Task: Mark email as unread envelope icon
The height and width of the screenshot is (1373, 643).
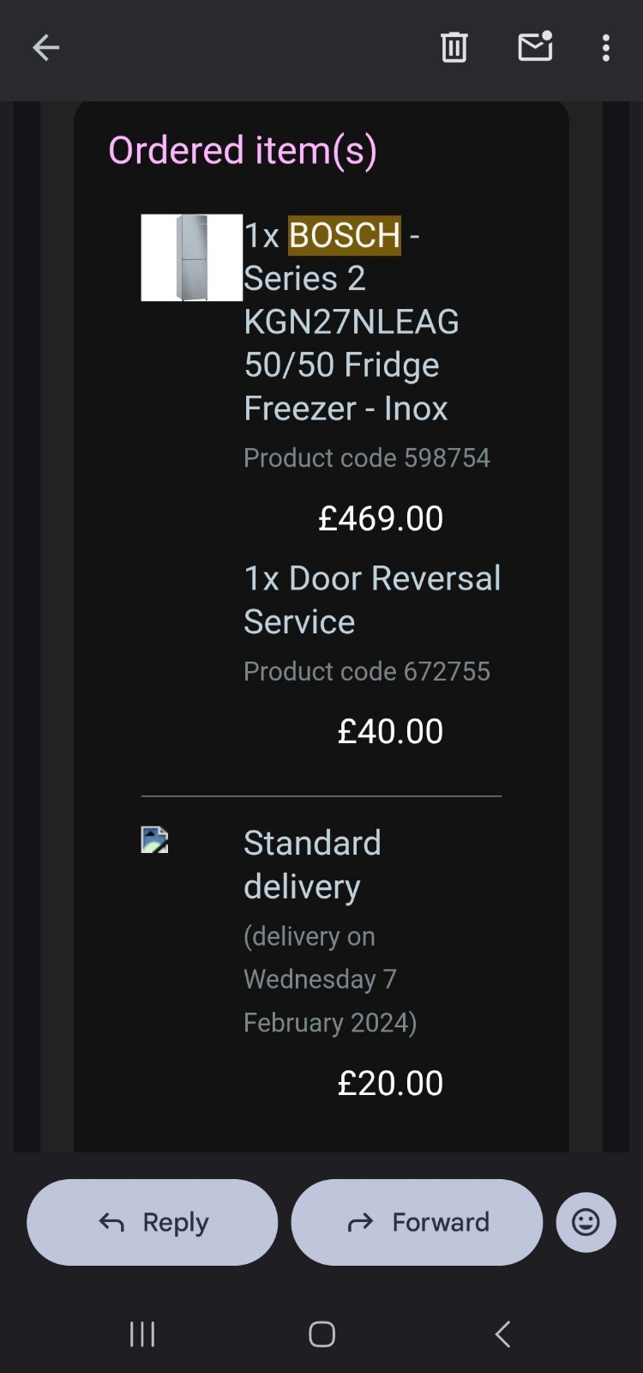Action: [535, 47]
